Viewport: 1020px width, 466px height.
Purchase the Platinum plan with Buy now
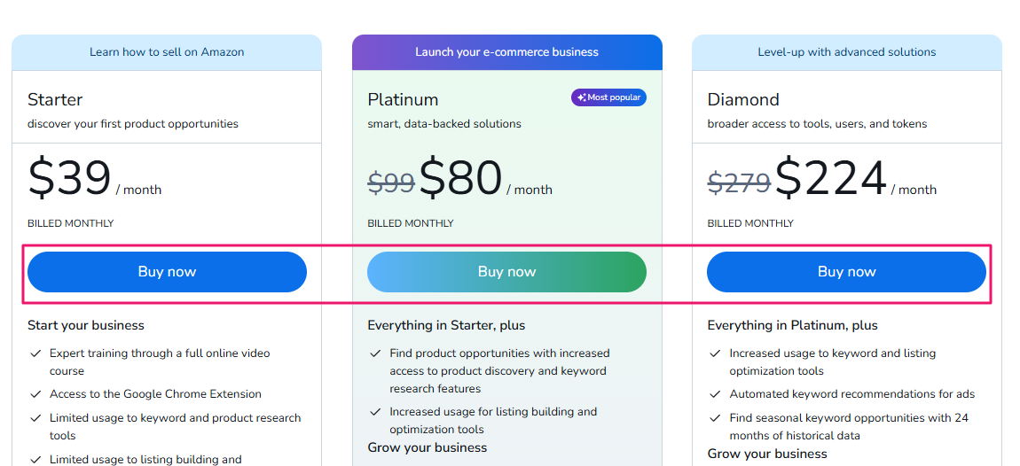[x=506, y=272]
